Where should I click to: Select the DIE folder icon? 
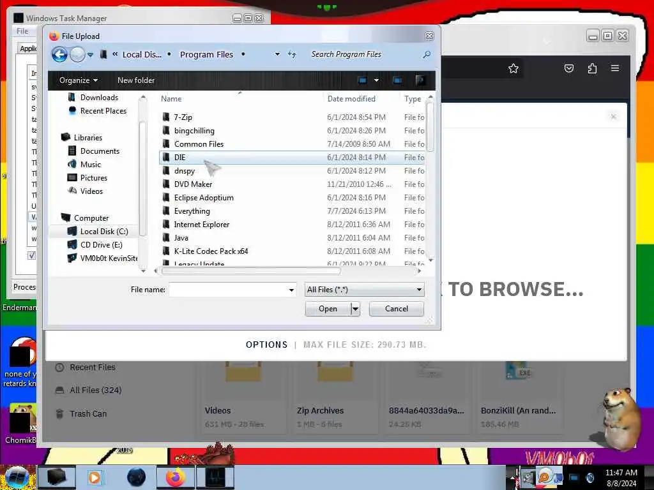pyautogui.click(x=166, y=157)
